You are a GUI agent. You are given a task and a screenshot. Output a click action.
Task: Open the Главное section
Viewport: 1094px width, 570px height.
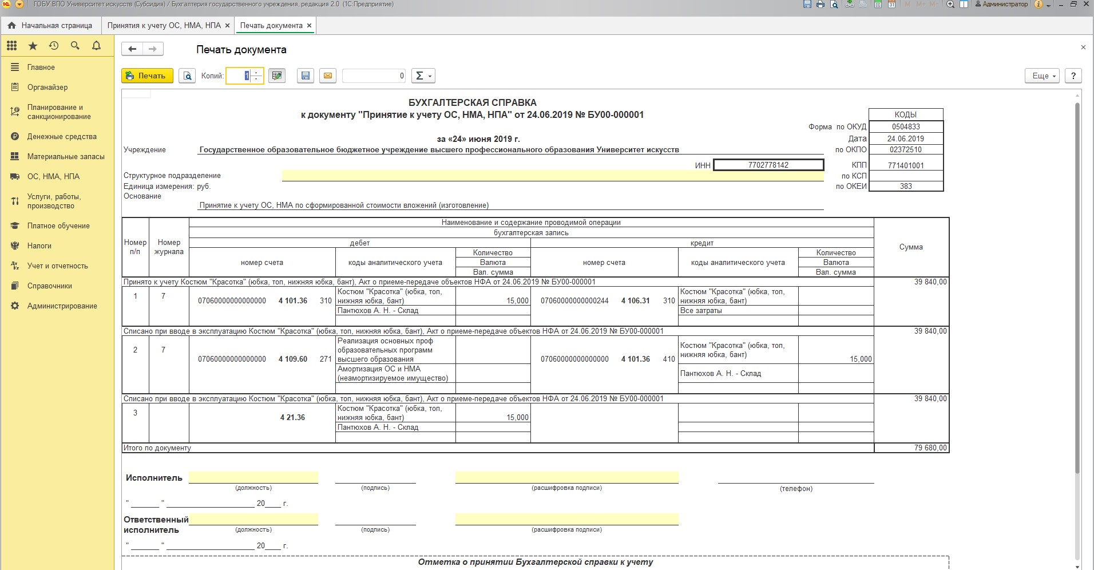click(x=57, y=67)
